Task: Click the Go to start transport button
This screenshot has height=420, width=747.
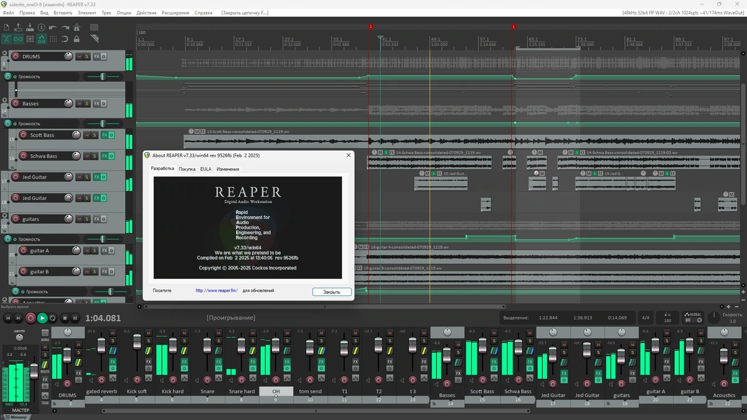Action: click(8, 318)
